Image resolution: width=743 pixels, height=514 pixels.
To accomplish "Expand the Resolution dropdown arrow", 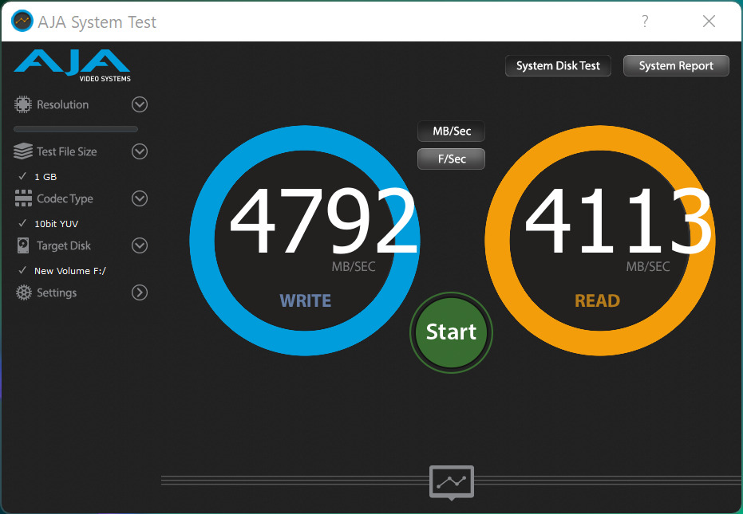I will pyautogui.click(x=140, y=104).
